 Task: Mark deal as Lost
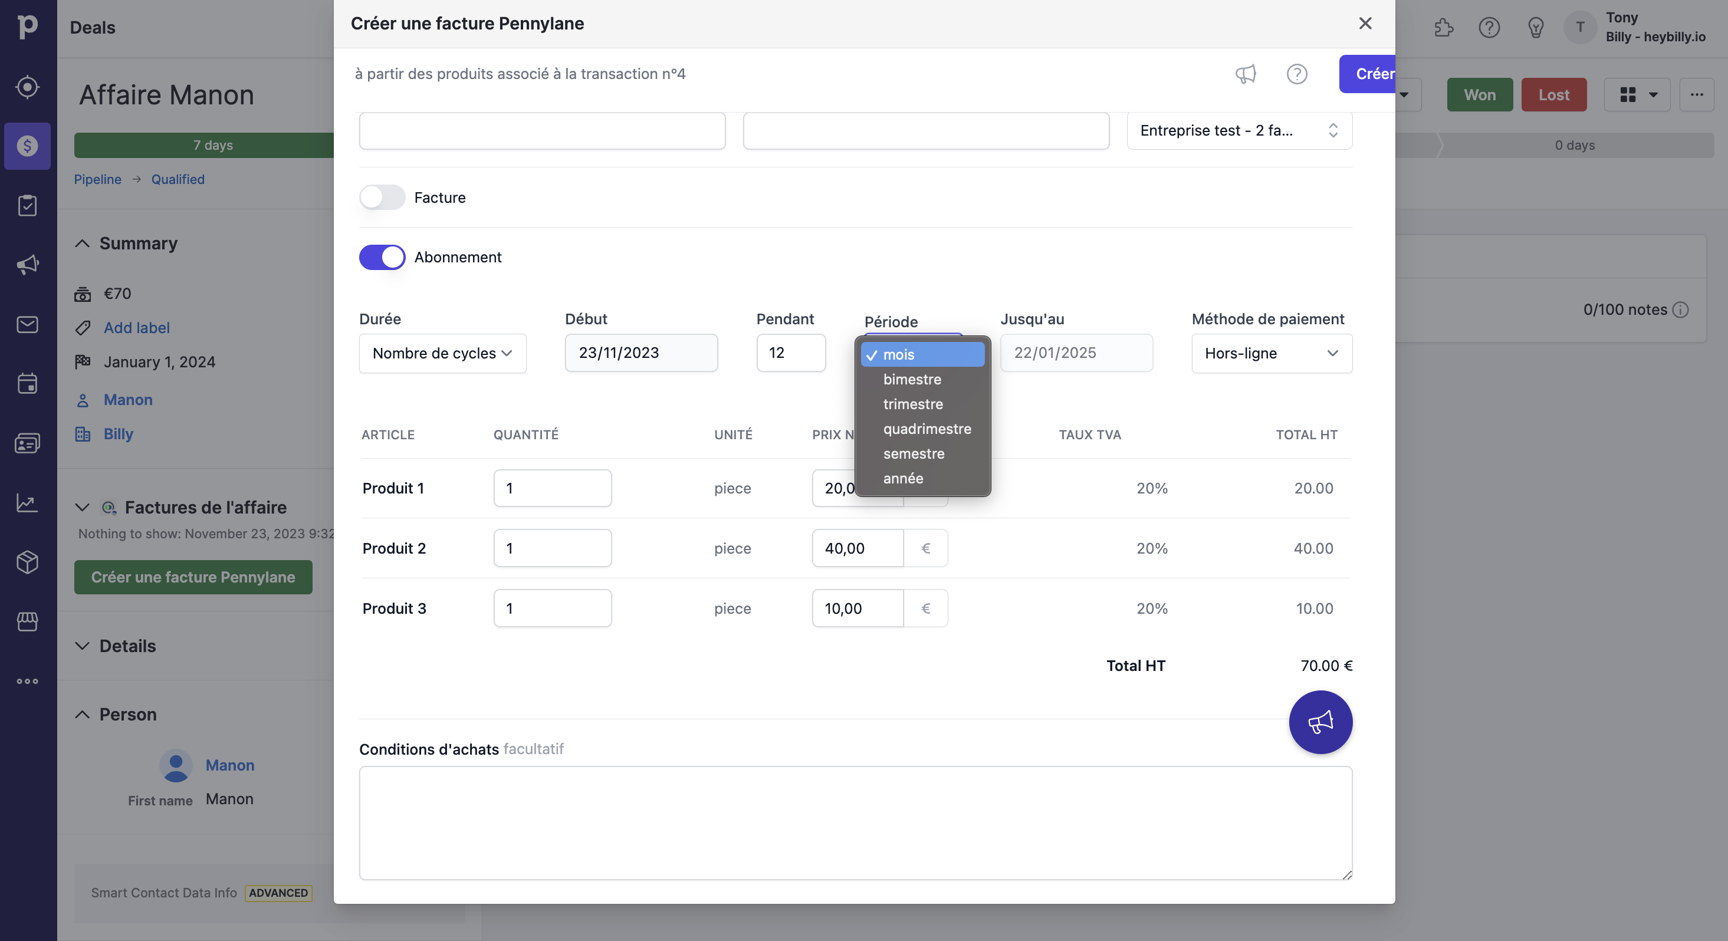tap(1553, 94)
